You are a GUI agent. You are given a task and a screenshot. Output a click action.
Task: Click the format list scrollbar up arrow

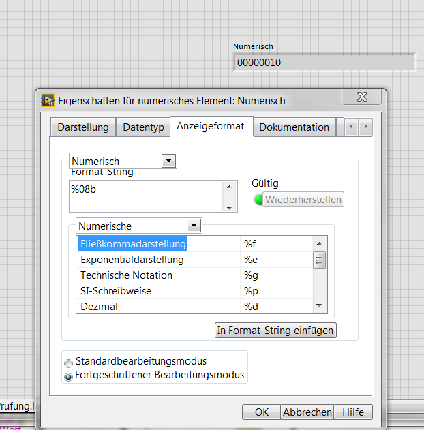click(319, 243)
